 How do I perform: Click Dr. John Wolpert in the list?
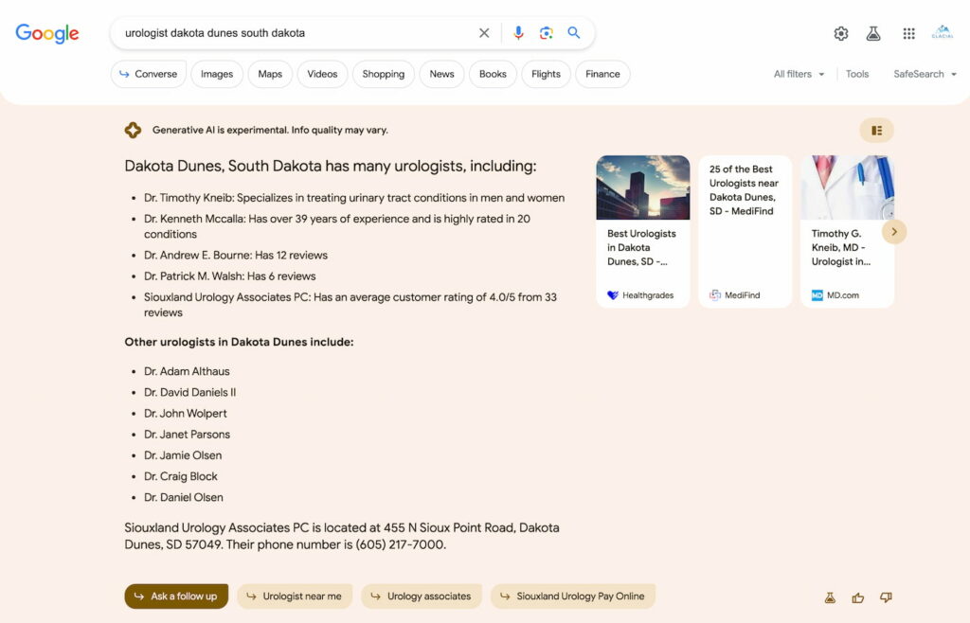(x=186, y=414)
